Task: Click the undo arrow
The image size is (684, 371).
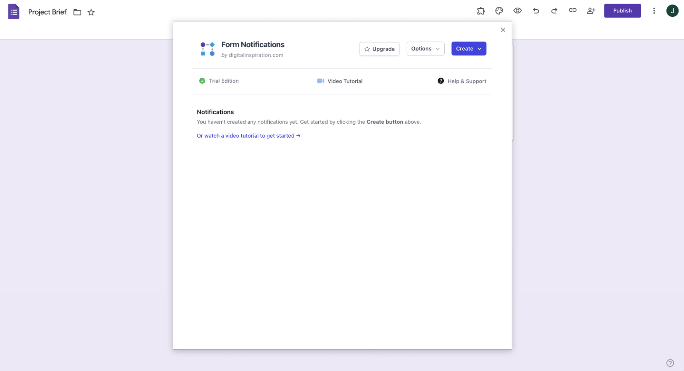Action: point(536,11)
